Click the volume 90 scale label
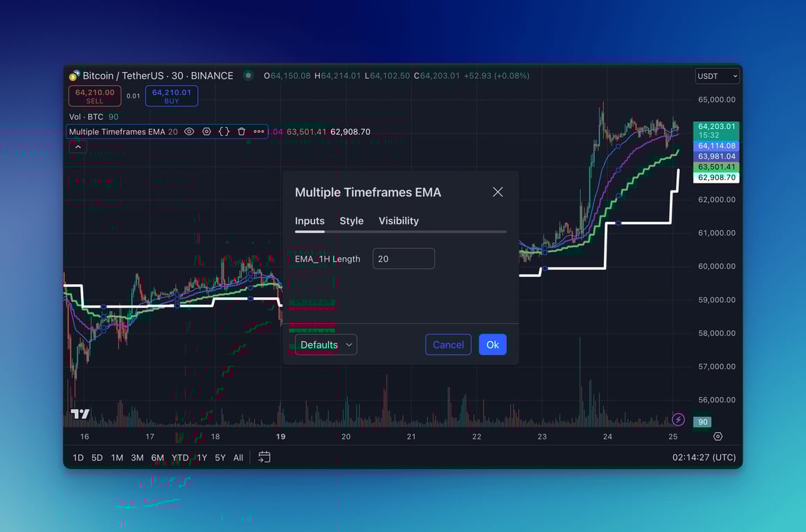 click(x=702, y=422)
